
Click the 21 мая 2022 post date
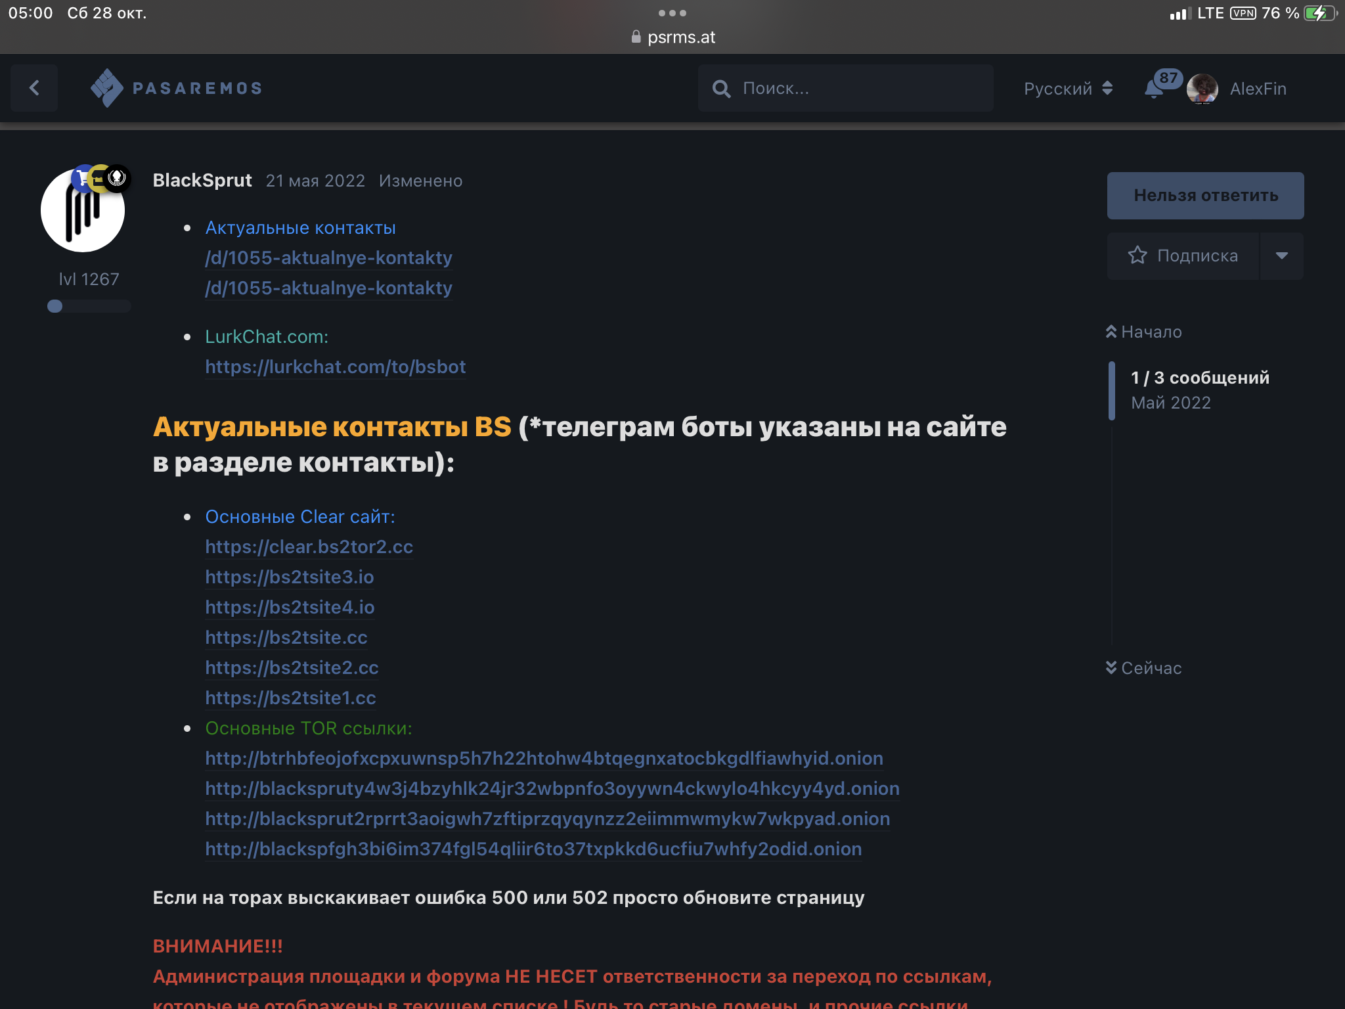pyautogui.click(x=315, y=181)
